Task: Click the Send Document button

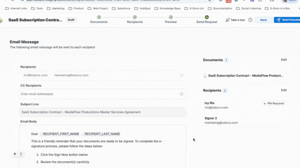Action: [x=287, y=20]
